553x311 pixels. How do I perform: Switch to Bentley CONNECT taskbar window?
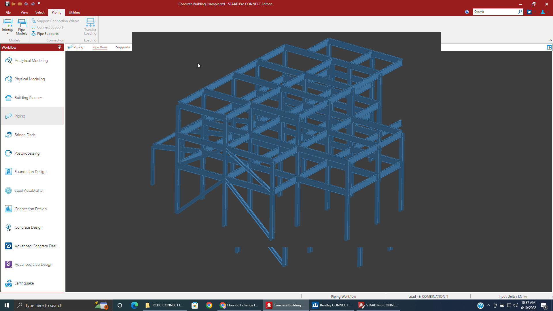(x=332, y=305)
